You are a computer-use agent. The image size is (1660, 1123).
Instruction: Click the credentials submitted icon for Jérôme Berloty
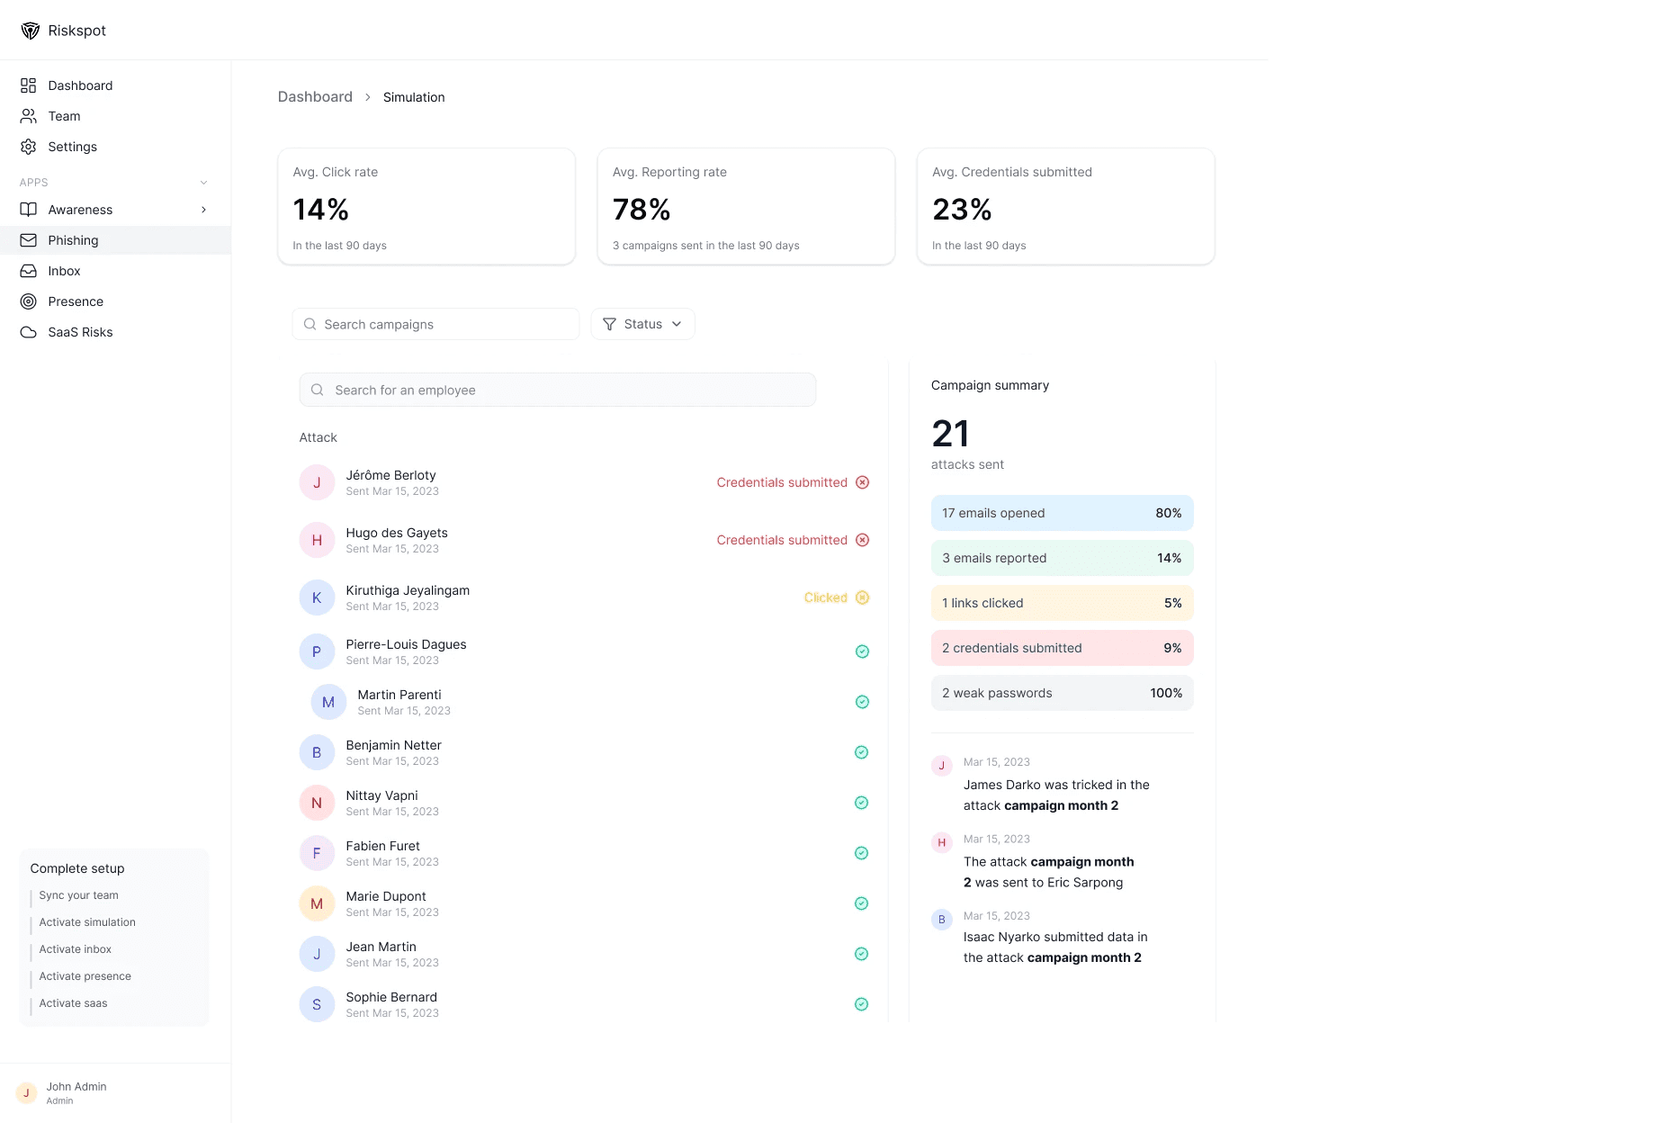pos(862,482)
